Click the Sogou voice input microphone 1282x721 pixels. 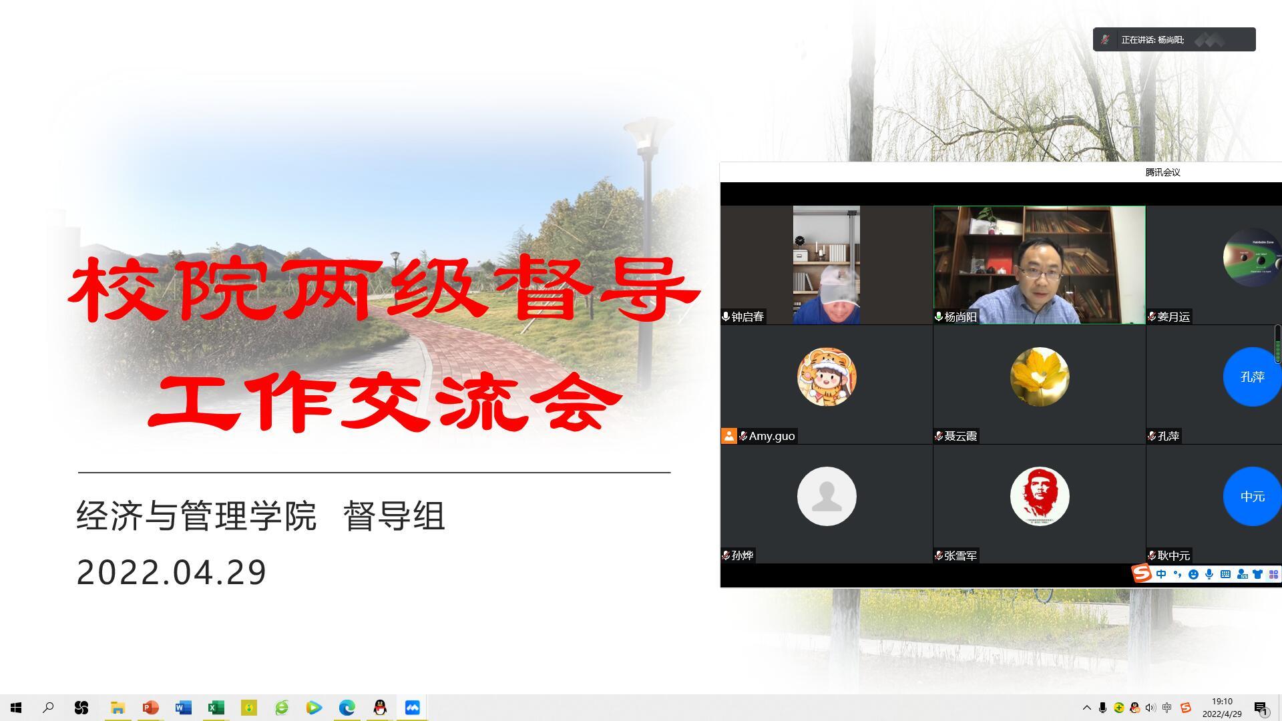click(1209, 574)
